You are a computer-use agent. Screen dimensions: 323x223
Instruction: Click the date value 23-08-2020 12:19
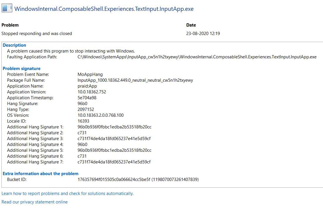point(203,34)
